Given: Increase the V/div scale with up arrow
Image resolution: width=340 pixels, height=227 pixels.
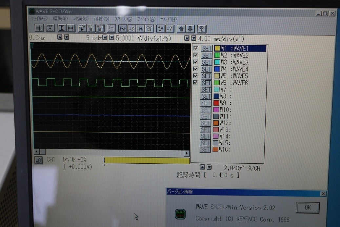Looking at the screenshot, I should pyautogui.click(x=105, y=37).
